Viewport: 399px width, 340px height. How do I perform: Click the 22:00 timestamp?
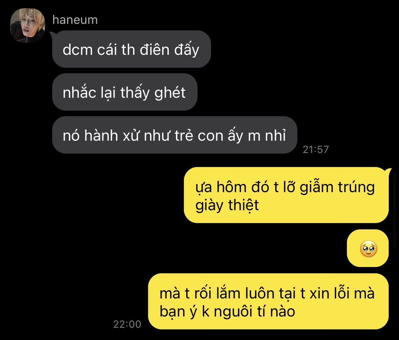pos(127,324)
